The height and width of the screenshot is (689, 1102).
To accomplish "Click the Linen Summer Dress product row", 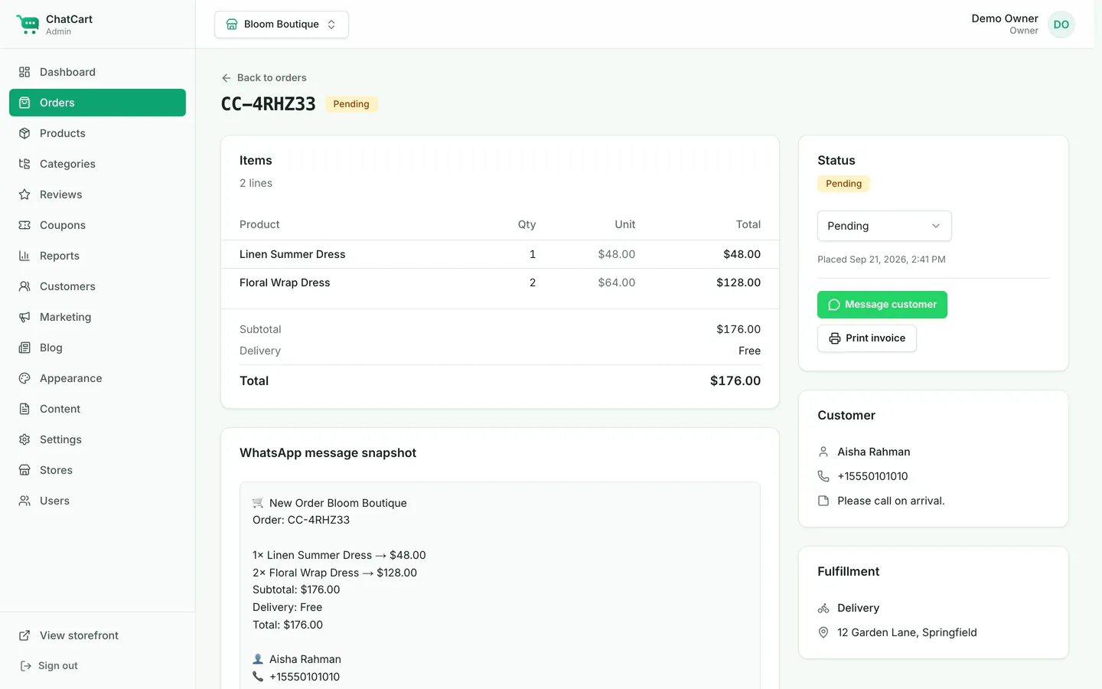I will click(500, 254).
